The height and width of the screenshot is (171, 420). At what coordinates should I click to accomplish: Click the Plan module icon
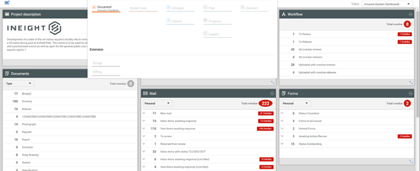[x=205, y=7]
